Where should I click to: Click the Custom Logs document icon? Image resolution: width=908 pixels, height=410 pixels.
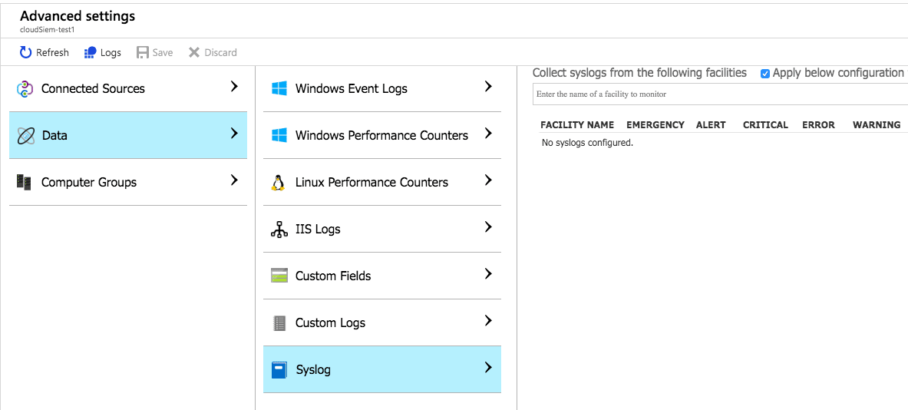click(x=279, y=323)
